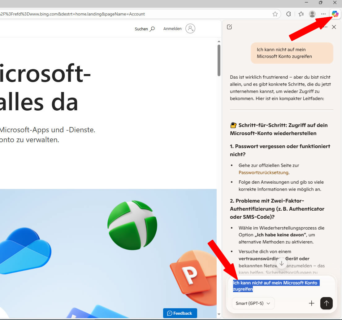Viewport: 342px width, 320px height.
Task: Follow the Passwortzurücksetzung link
Action: pos(263,173)
